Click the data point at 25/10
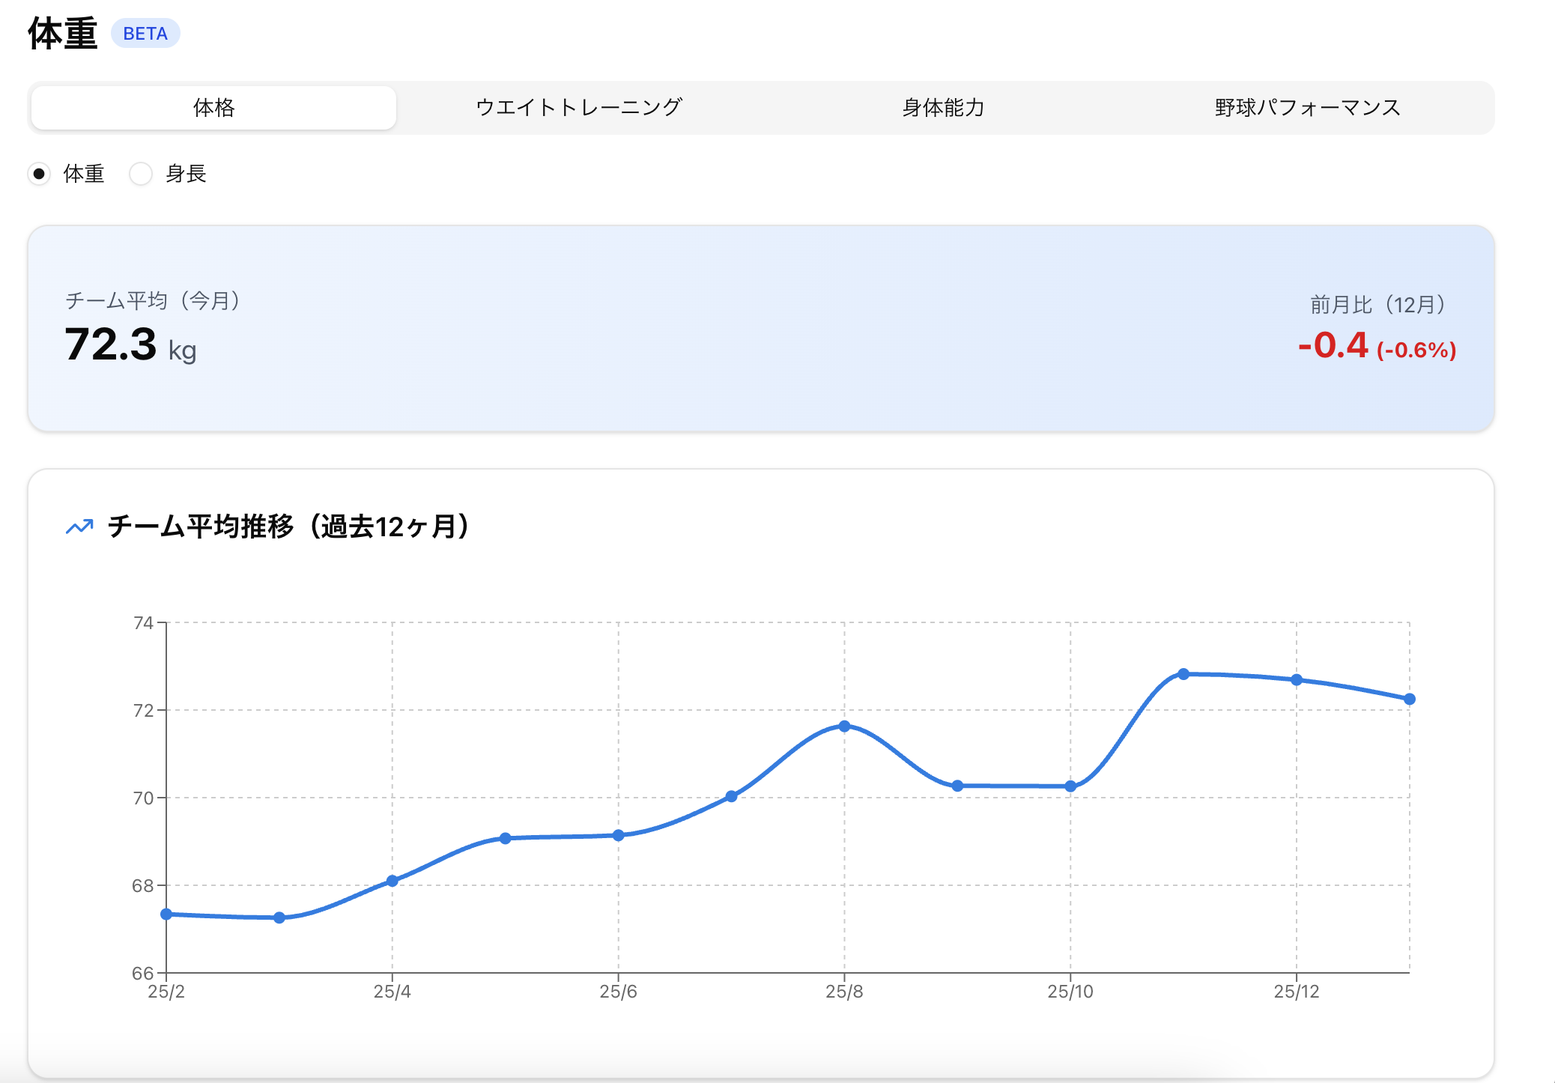The width and height of the screenshot is (1555, 1083). tap(1070, 786)
